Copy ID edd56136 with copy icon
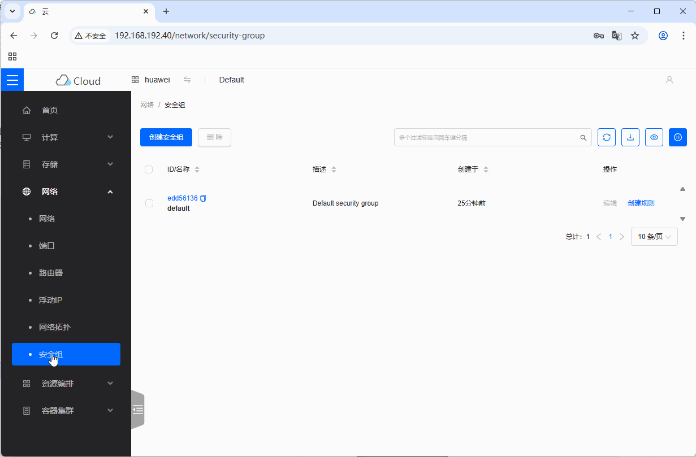 [203, 198]
